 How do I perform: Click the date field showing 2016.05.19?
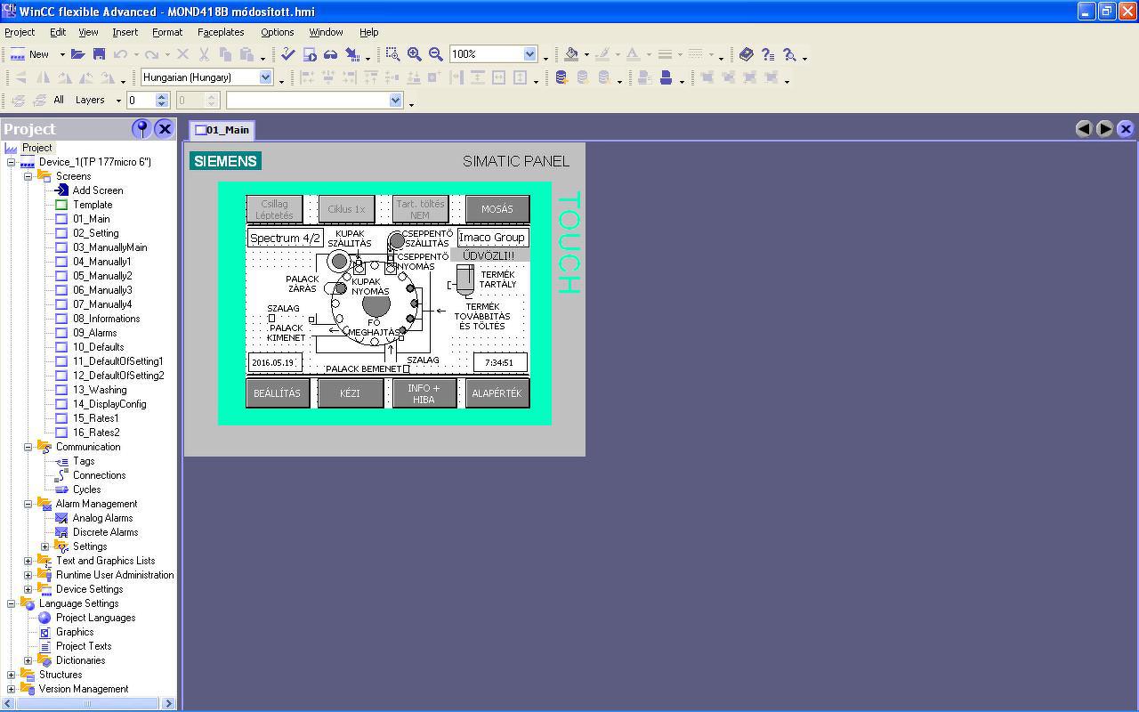(275, 362)
